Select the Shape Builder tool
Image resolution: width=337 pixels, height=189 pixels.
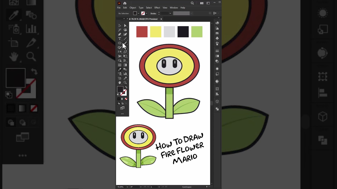[120, 61]
